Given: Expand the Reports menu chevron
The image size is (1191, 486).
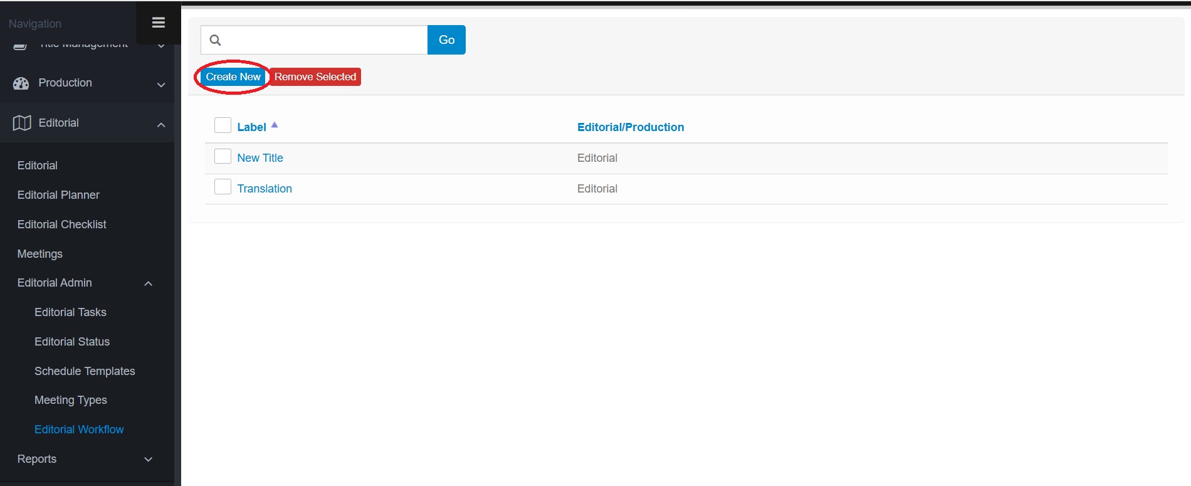Looking at the screenshot, I should tap(149, 460).
